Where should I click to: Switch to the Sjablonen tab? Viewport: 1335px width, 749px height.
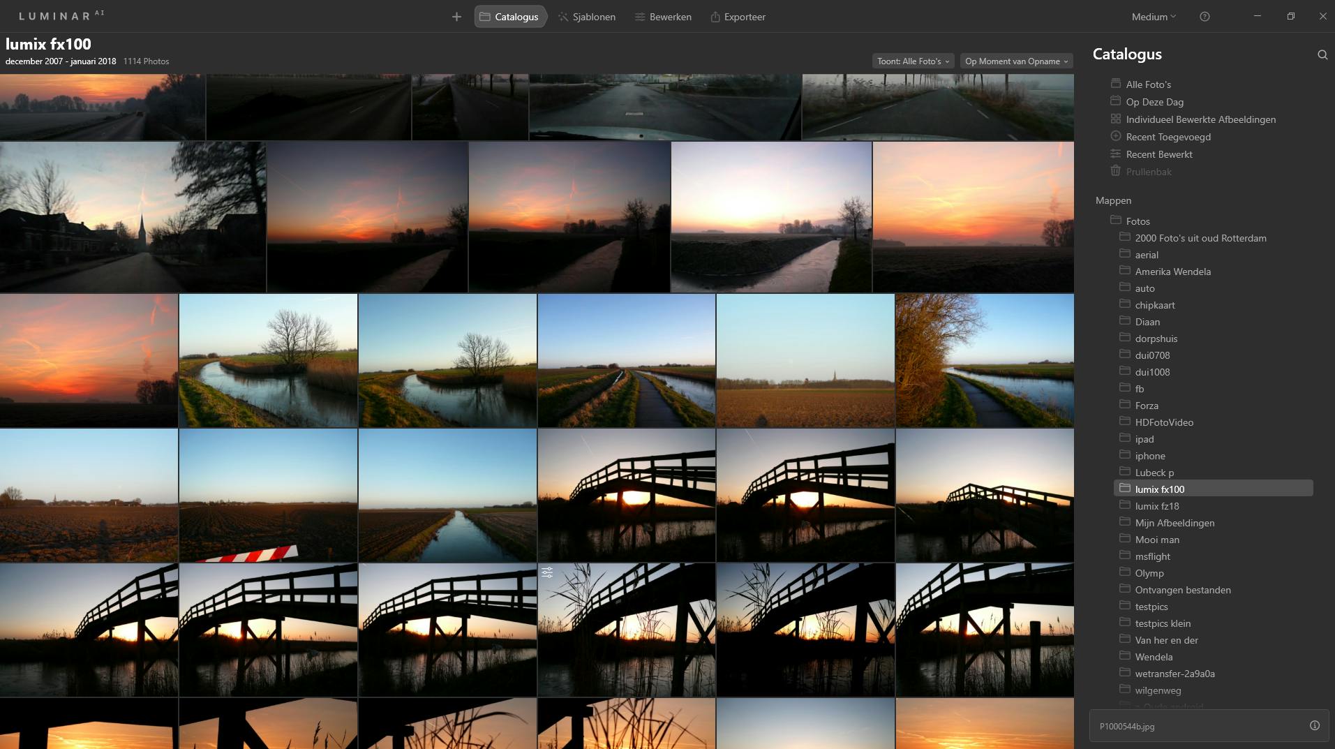click(x=587, y=17)
